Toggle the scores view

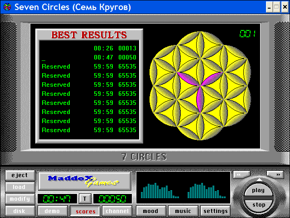[x=85, y=211]
